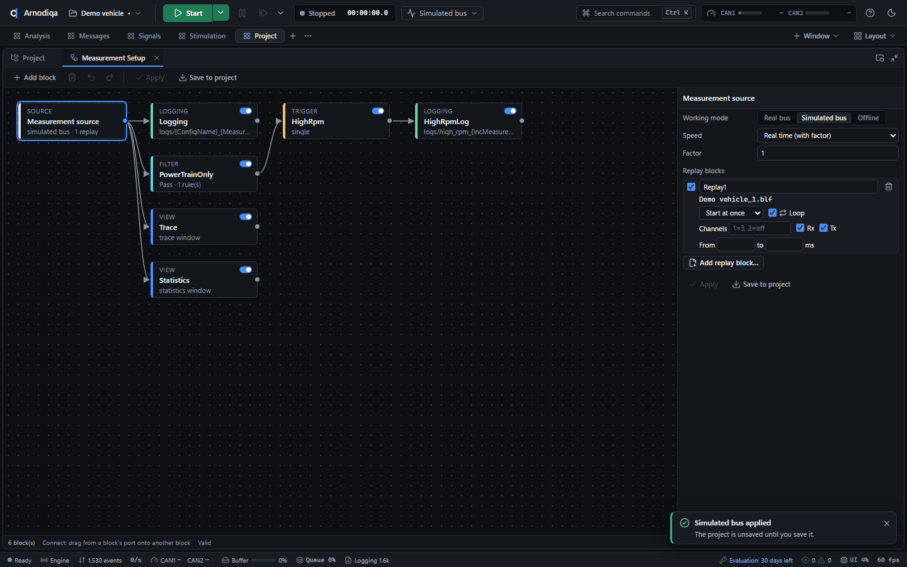Close the Measurement Setup tab
The image size is (907, 567).
click(x=157, y=58)
